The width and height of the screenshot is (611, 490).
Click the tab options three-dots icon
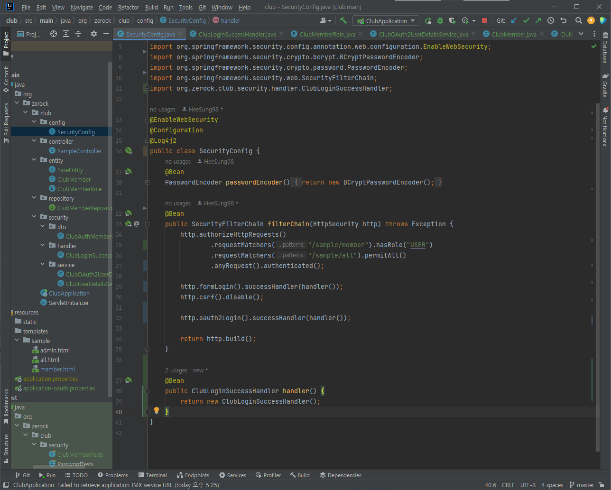594,34
